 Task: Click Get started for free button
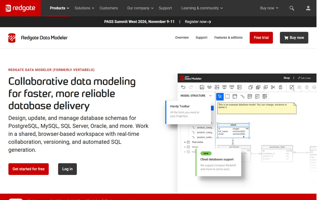click(29, 169)
